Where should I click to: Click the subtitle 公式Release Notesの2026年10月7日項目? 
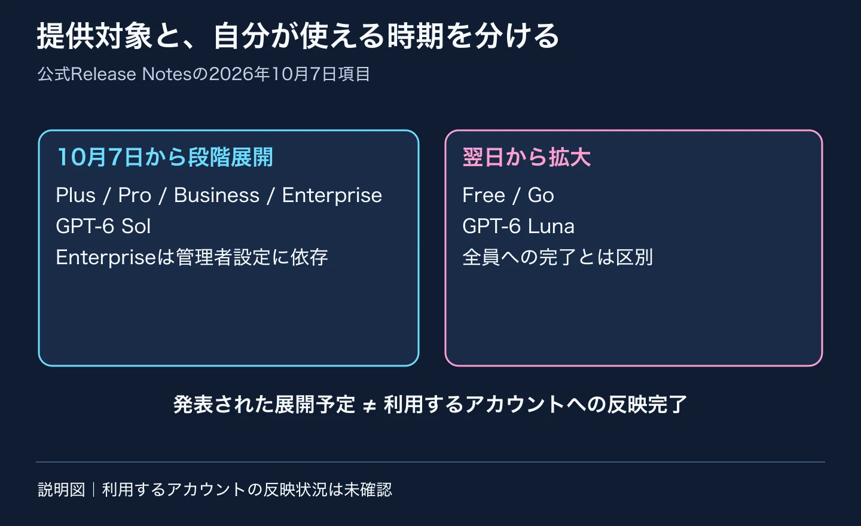[204, 74]
